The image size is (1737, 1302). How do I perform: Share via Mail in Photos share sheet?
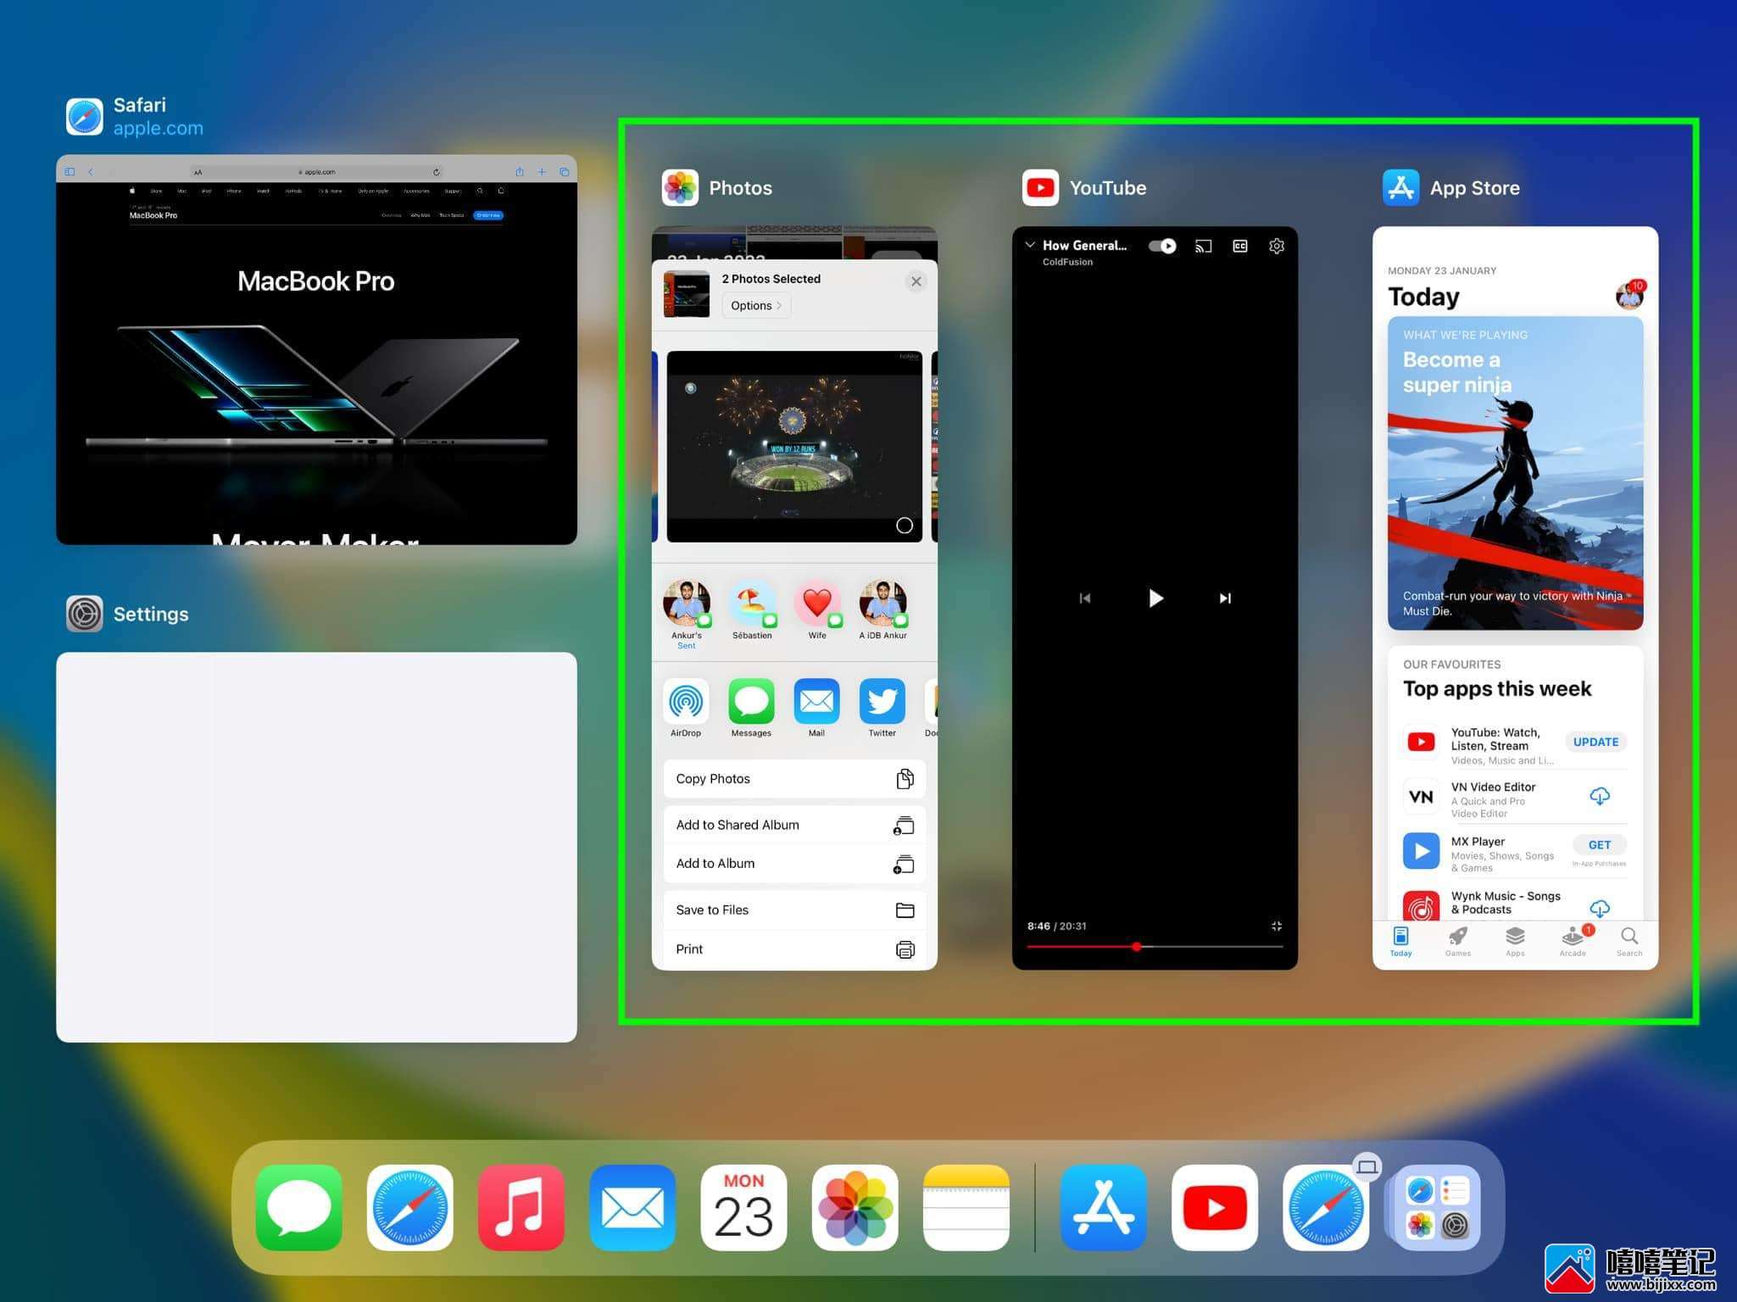click(816, 708)
